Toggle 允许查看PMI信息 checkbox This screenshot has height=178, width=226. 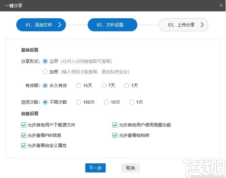point(23,136)
